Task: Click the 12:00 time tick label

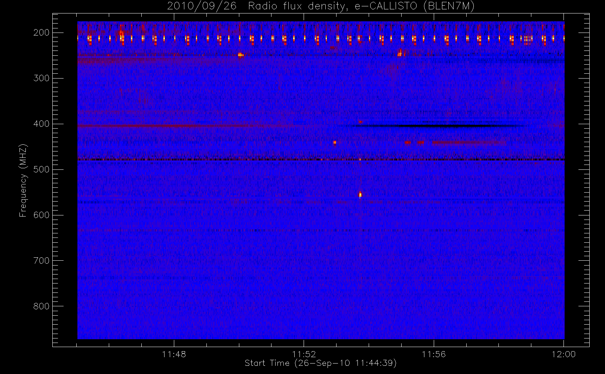Action: 563,354
